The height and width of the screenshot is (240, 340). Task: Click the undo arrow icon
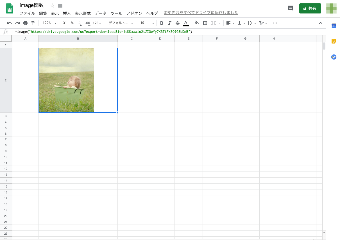click(10, 23)
